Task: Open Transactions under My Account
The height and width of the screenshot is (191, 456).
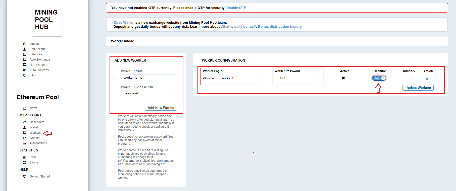Action: pyautogui.click(x=38, y=143)
